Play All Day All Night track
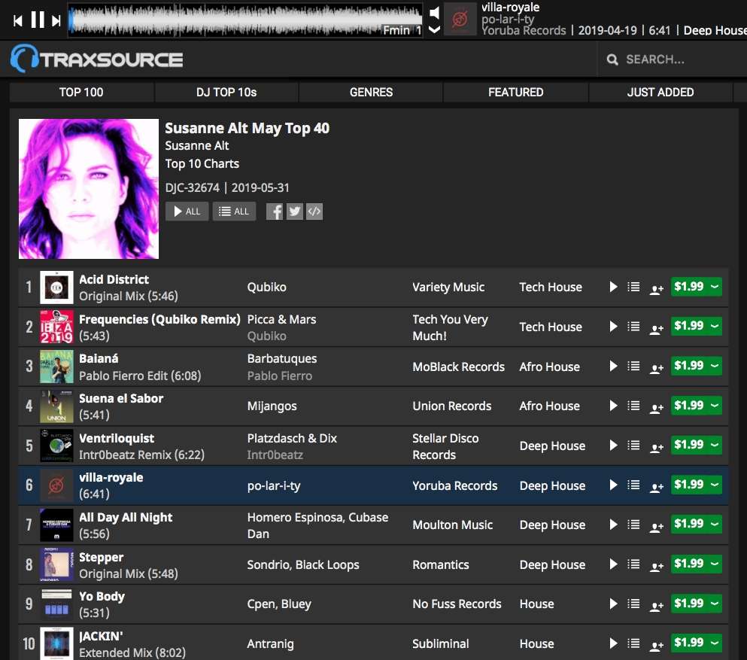Screen dimensions: 747x660 pyautogui.click(x=613, y=525)
